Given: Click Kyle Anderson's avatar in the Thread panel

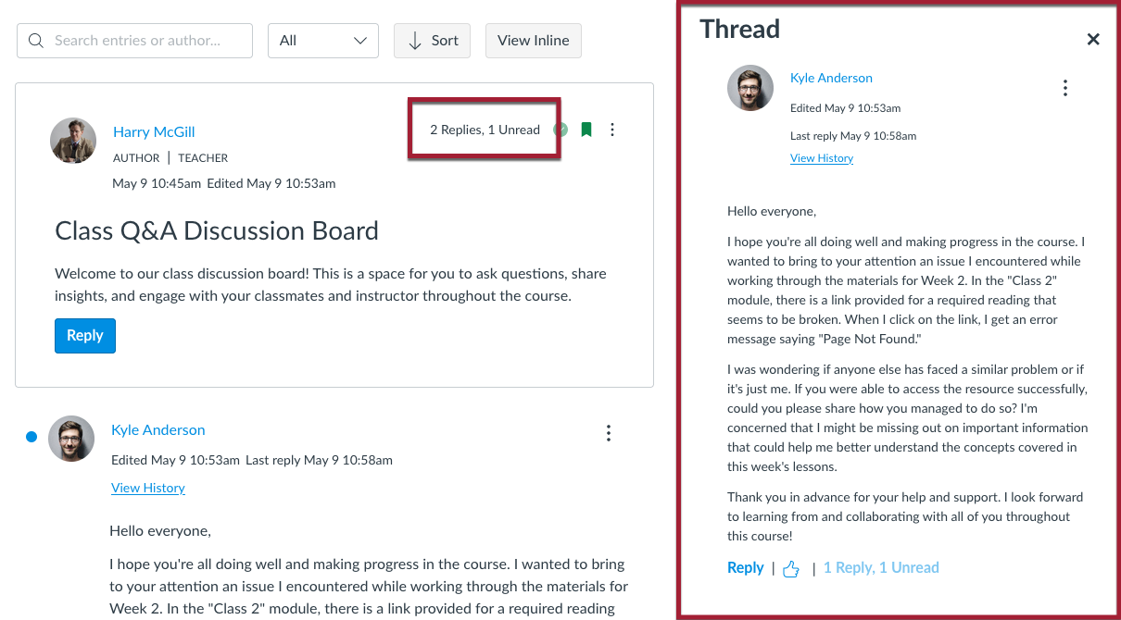Looking at the screenshot, I should [749, 88].
